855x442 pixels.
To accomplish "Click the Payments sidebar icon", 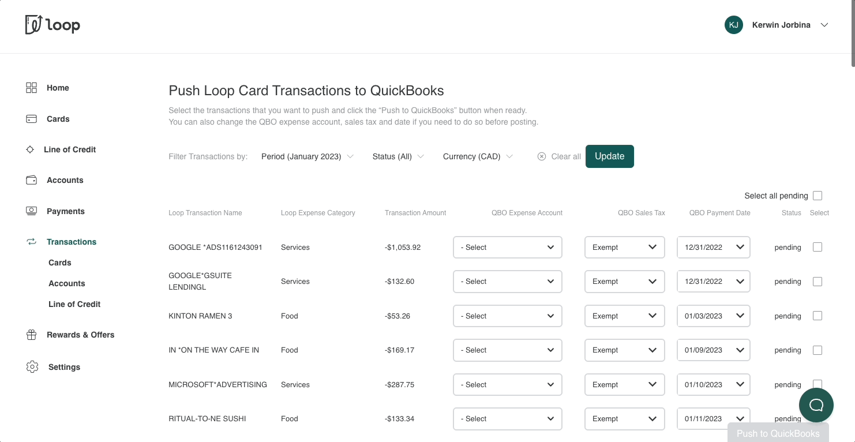I will pos(32,211).
